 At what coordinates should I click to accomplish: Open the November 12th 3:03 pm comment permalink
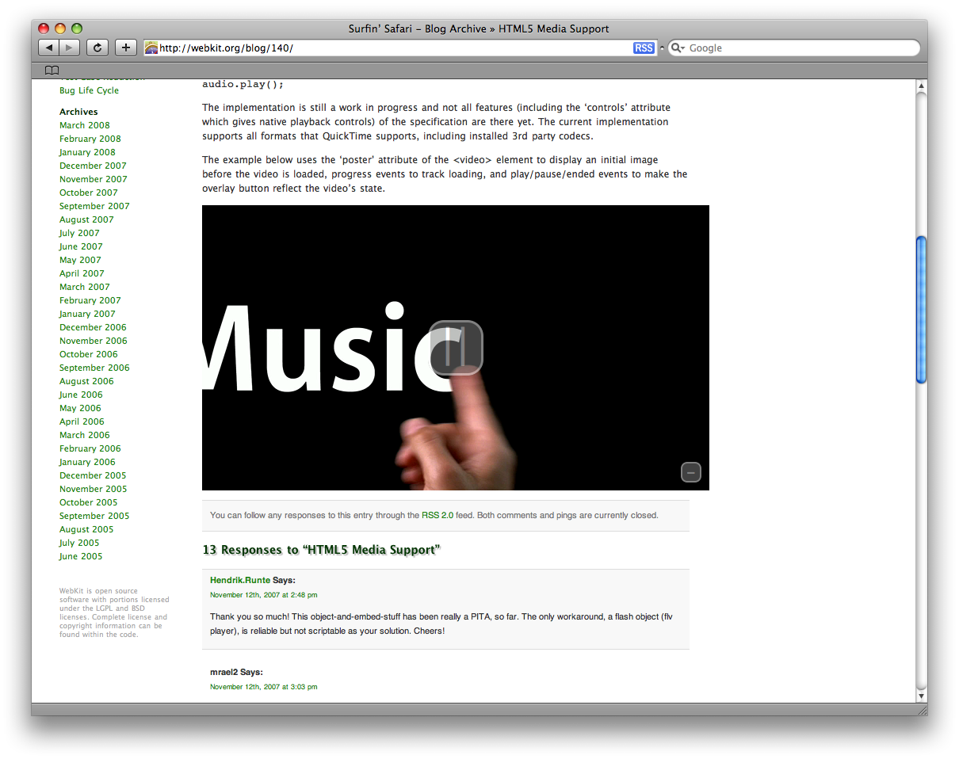click(x=264, y=687)
